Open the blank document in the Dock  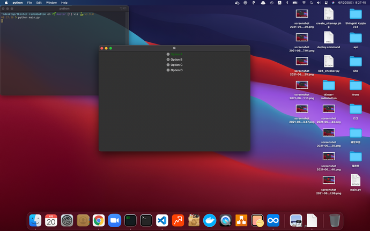click(x=312, y=220)
